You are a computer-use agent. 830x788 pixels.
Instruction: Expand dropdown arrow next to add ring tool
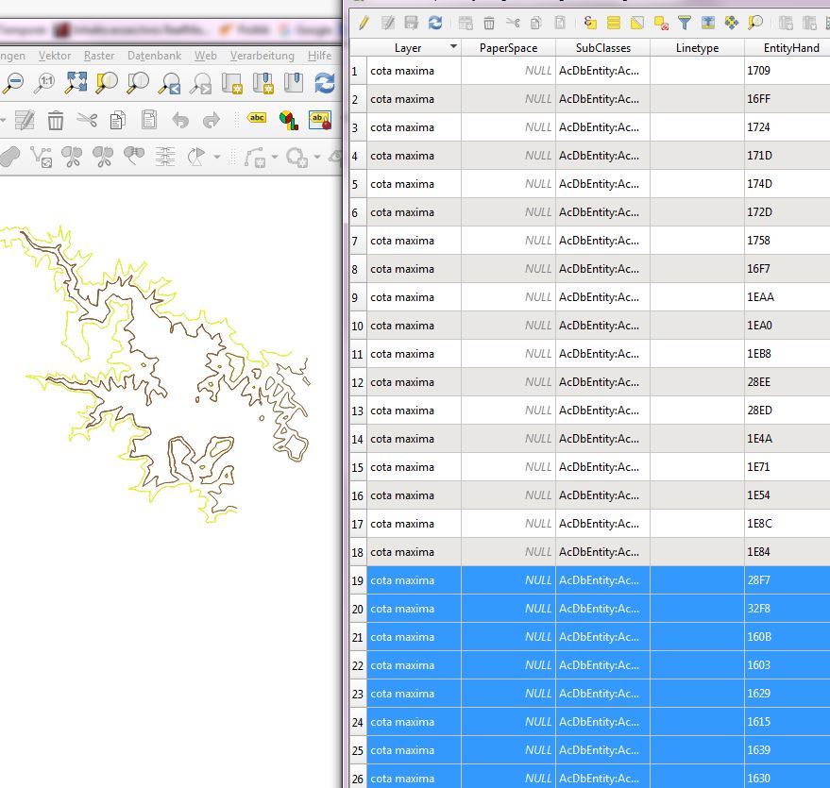(317, 157)
